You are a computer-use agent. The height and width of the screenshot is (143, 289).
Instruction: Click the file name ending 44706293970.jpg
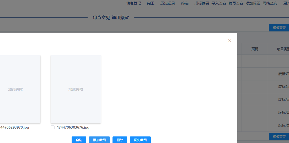15,127
